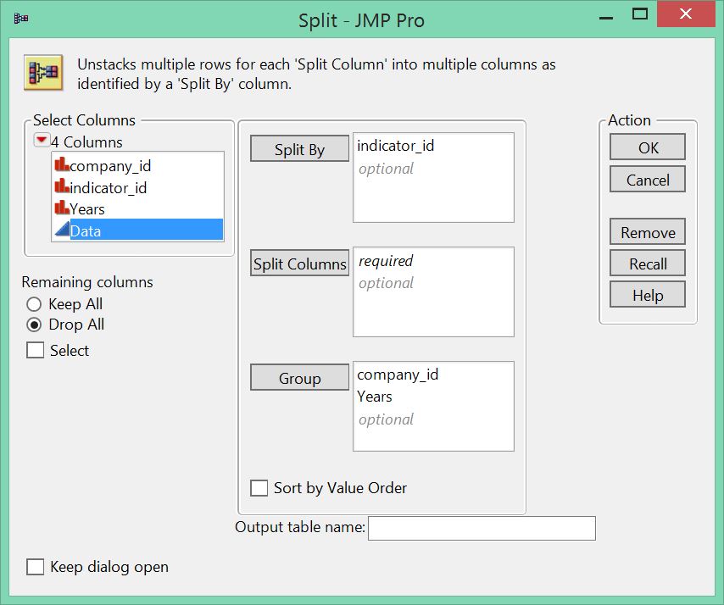Select Years in the Group box
Viewport: 724px width, 605px height.
pyautogui.click(x=375, y=397)
